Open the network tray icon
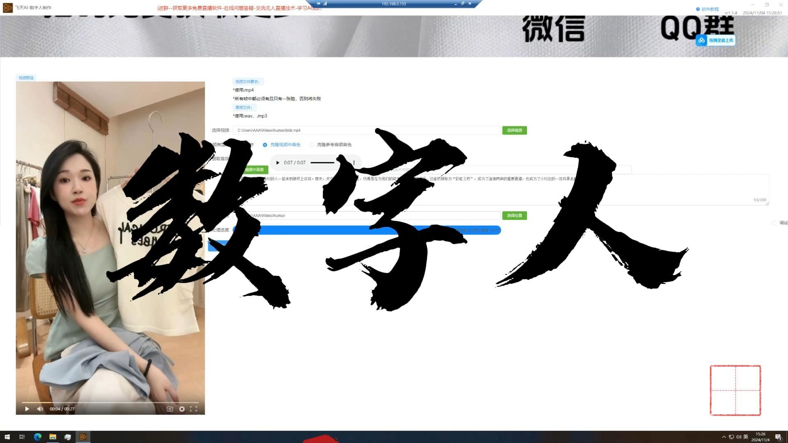788x443 pixels. [731, 437]
